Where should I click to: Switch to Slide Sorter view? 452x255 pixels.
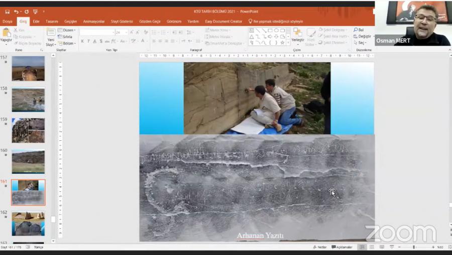372,247
